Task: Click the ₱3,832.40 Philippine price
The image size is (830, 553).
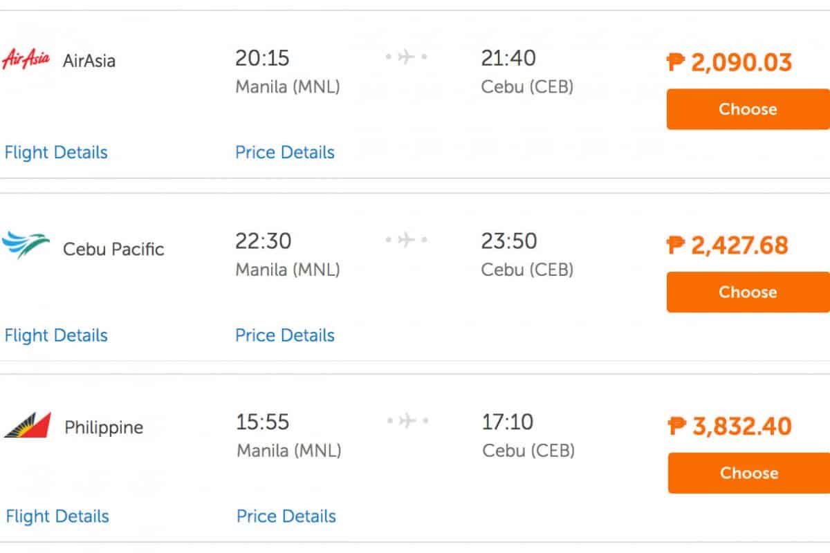Action: tap(730, 427)
